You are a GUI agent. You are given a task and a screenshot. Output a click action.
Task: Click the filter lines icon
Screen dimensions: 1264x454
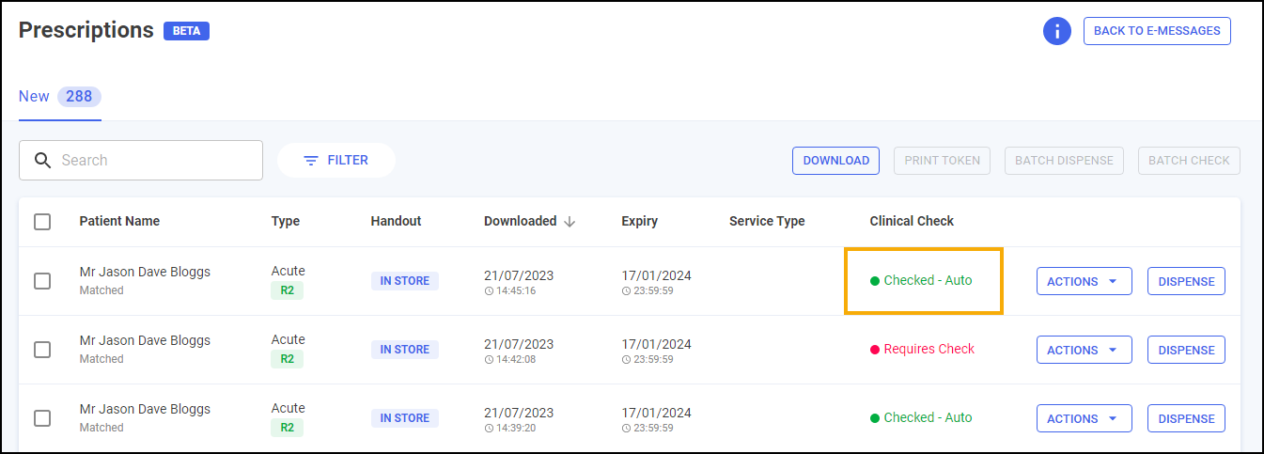pos(311,161)
